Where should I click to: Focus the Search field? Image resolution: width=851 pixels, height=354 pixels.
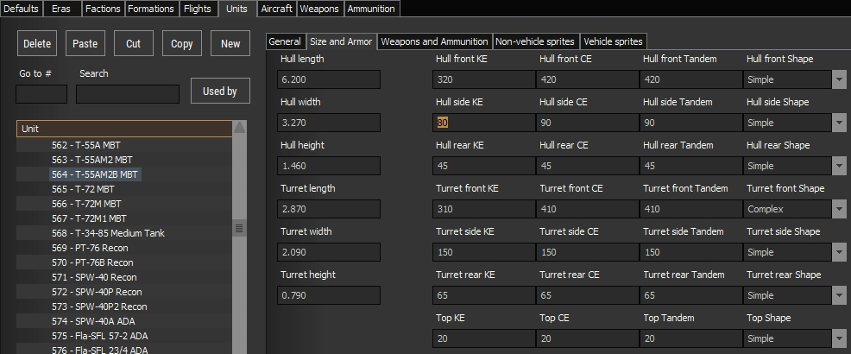pos(128,94)
